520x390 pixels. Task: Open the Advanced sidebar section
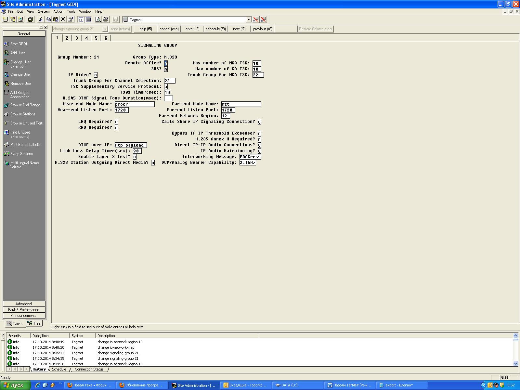coord(24,304)
